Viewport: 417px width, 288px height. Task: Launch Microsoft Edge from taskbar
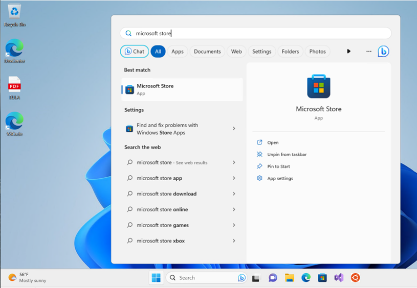pyautogui.click(x=306, y=278)
